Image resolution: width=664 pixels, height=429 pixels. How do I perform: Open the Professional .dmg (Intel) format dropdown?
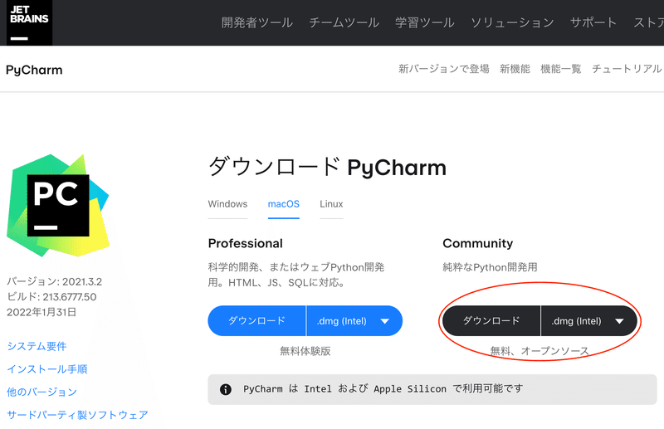(x=354, y=321)
